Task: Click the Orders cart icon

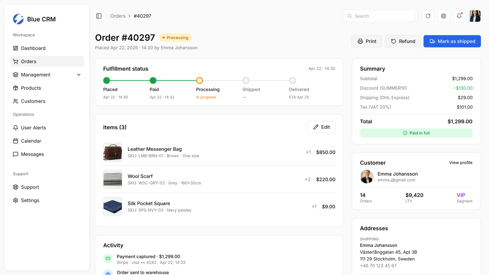Action: [x=16, y=62]
